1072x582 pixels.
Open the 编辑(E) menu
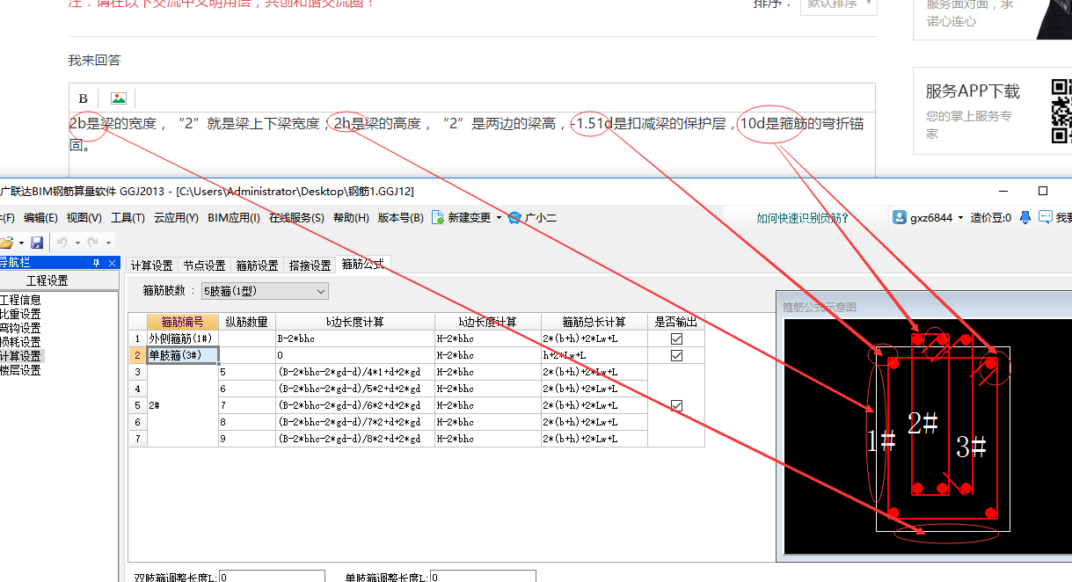point(40,218)
